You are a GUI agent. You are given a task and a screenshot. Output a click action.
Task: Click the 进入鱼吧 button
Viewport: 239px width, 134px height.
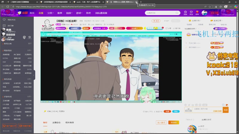(161, 122)
